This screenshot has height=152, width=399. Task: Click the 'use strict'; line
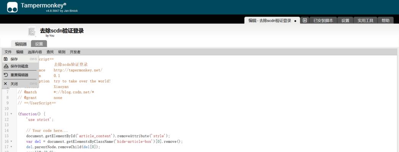coord(40,119)
